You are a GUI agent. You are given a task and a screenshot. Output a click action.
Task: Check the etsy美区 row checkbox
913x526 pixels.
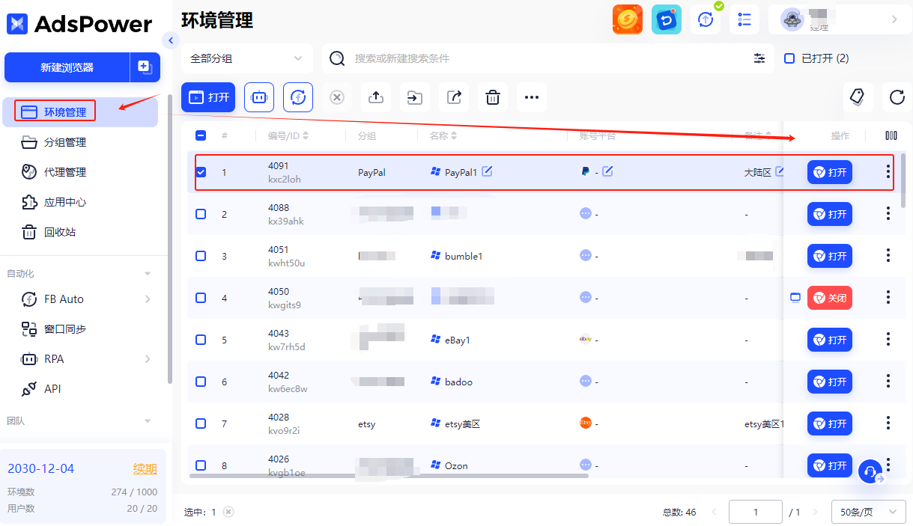[201, 423]
